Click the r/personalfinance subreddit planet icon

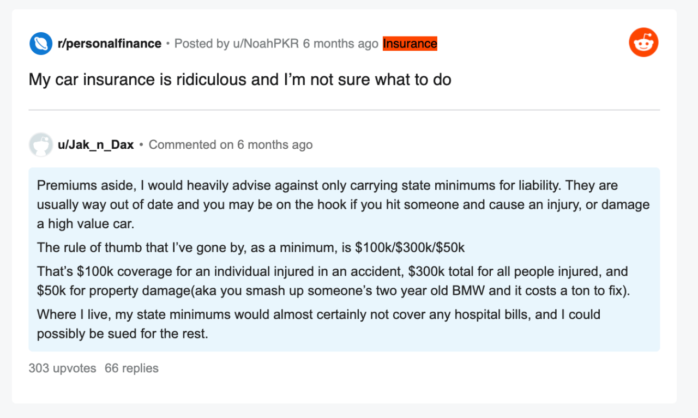40,44
